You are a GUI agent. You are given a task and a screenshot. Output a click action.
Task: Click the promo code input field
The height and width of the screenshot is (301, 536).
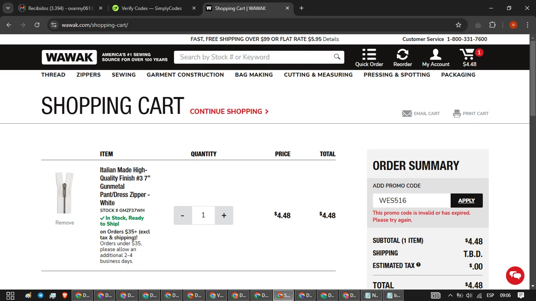pyautogui.click(x=412, y=200)
